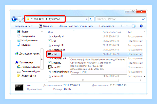This screenshot has width=157, height=104.
Task: Sort by the Тип column header
Action: 130,32
